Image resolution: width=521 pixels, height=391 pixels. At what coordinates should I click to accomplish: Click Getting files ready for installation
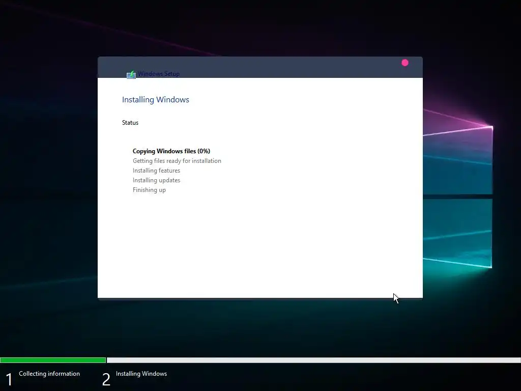click(177, 161)
